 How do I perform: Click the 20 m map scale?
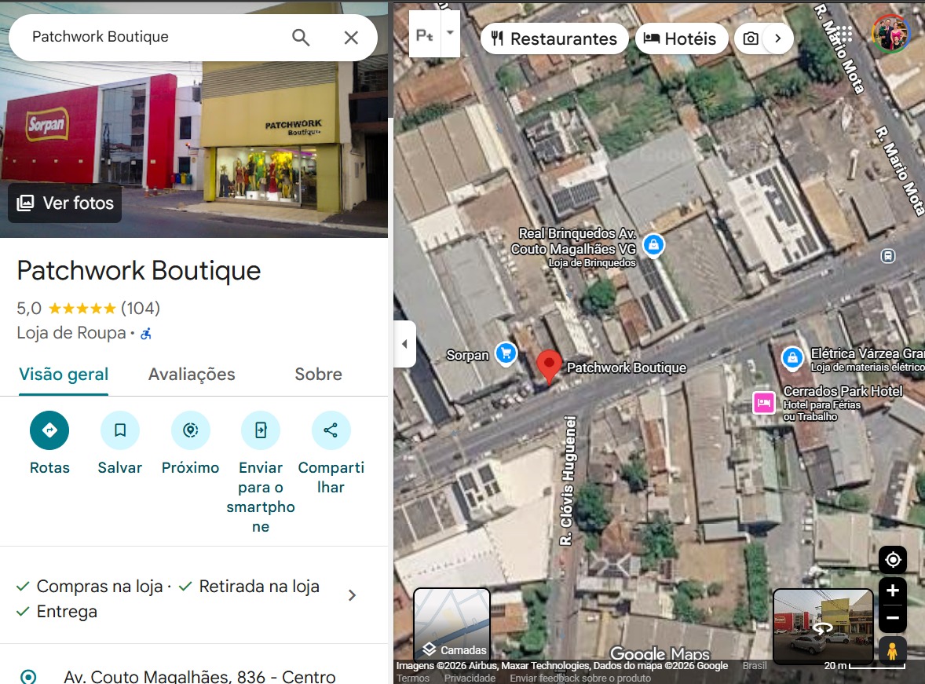click(x=865, y=666)
